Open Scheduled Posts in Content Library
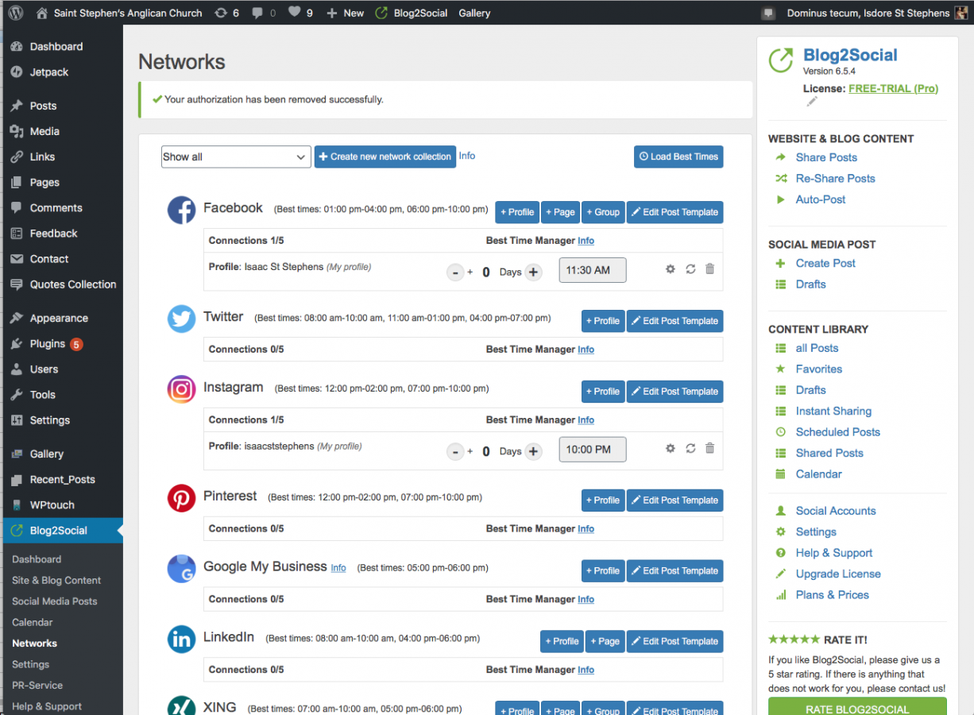Screen dimensions: 974x715 pos(837,432)
